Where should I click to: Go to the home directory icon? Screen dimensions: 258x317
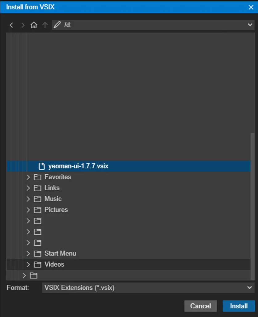click(34, 25)
